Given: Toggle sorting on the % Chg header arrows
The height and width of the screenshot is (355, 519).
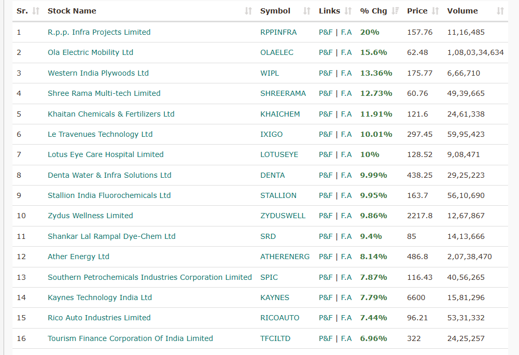Looking at the screenshot, I should tap(395, 10).
